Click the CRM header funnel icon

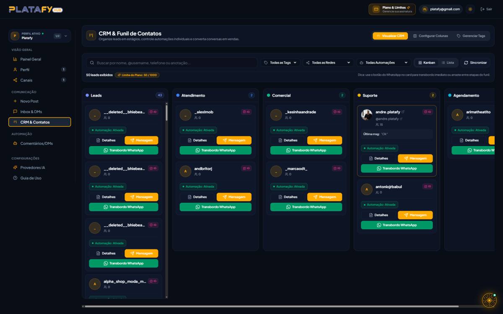click(x=91, y=36)
